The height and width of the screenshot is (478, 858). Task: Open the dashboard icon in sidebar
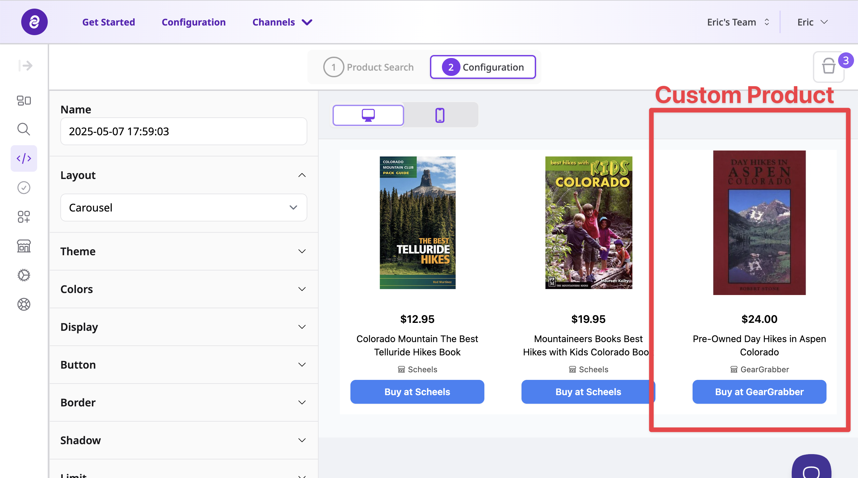tap(24, 100)
